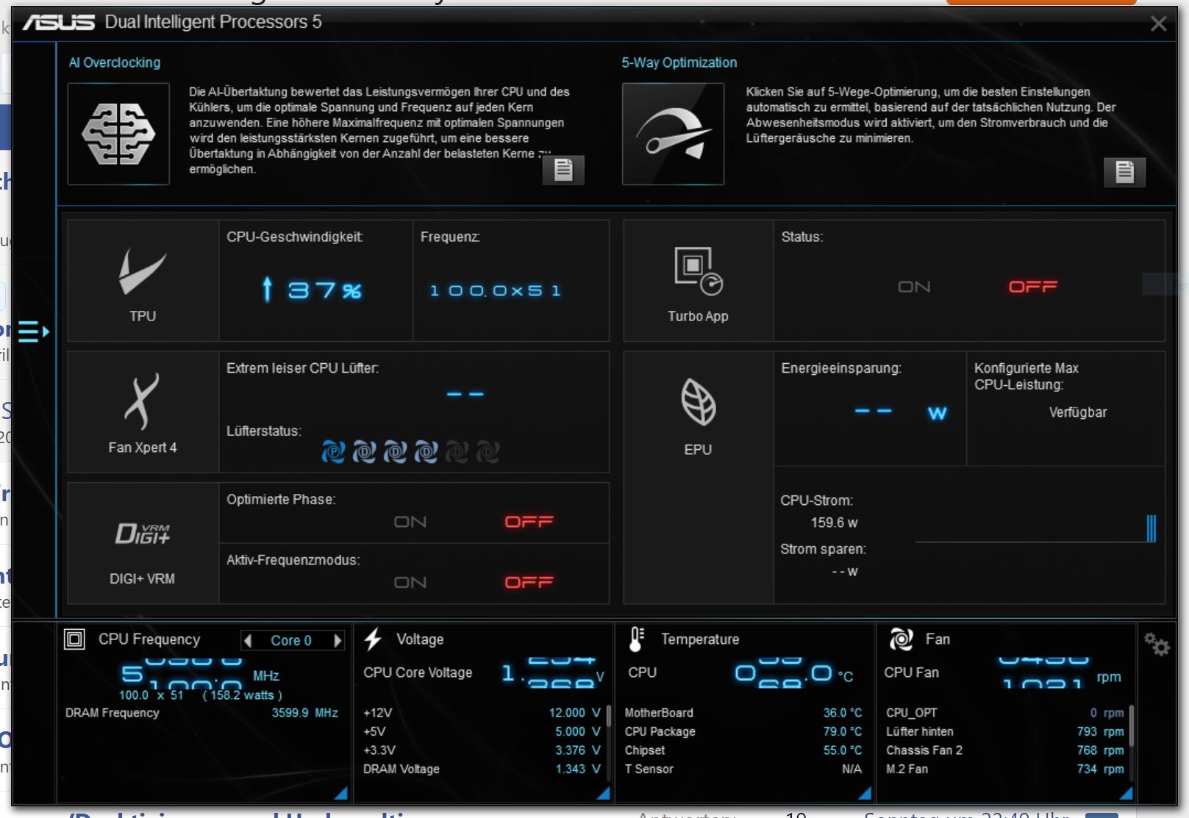The height and width of the screenshot is (818, 1189).
Task: Click the Core 0 selector label
Action: coord(291,641)
